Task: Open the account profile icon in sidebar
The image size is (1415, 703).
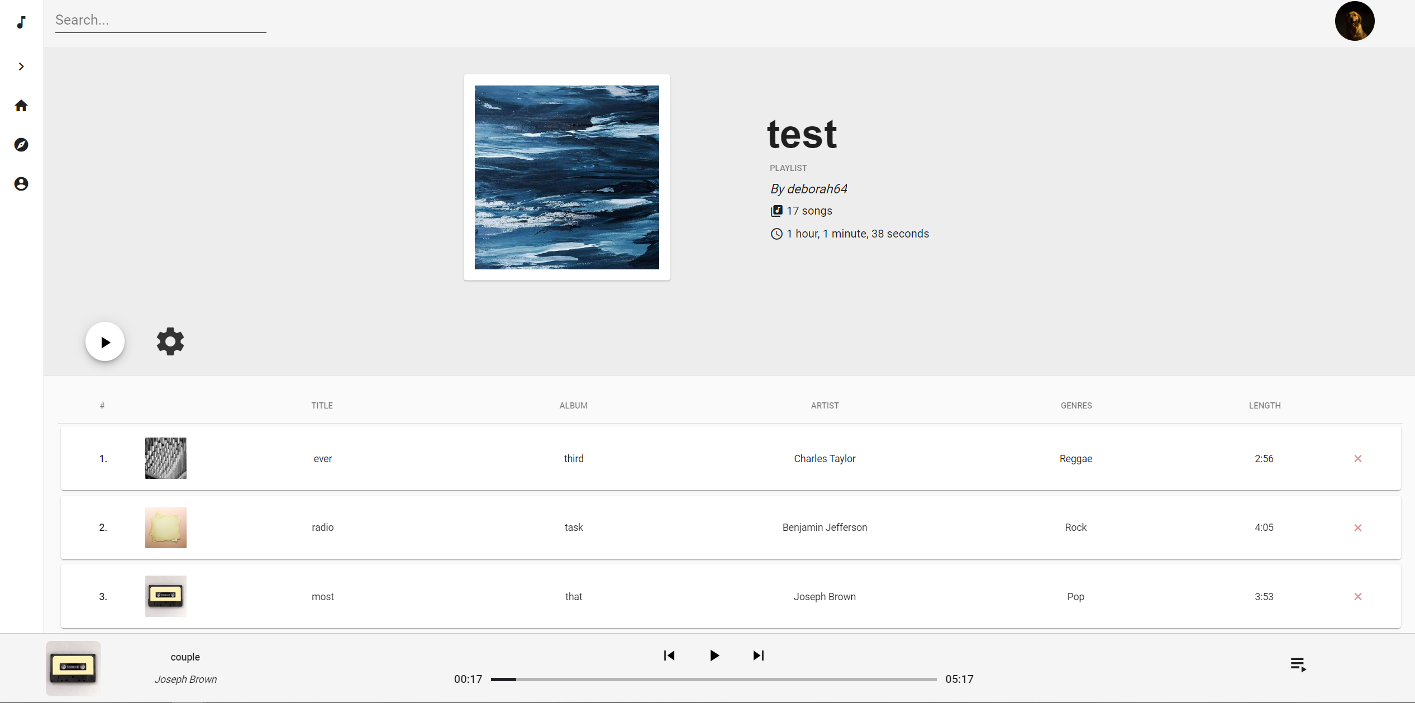Action: (x=21, y=184)
